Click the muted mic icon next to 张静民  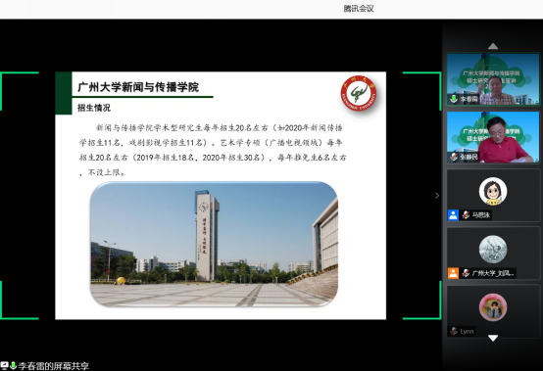point(454,157)
